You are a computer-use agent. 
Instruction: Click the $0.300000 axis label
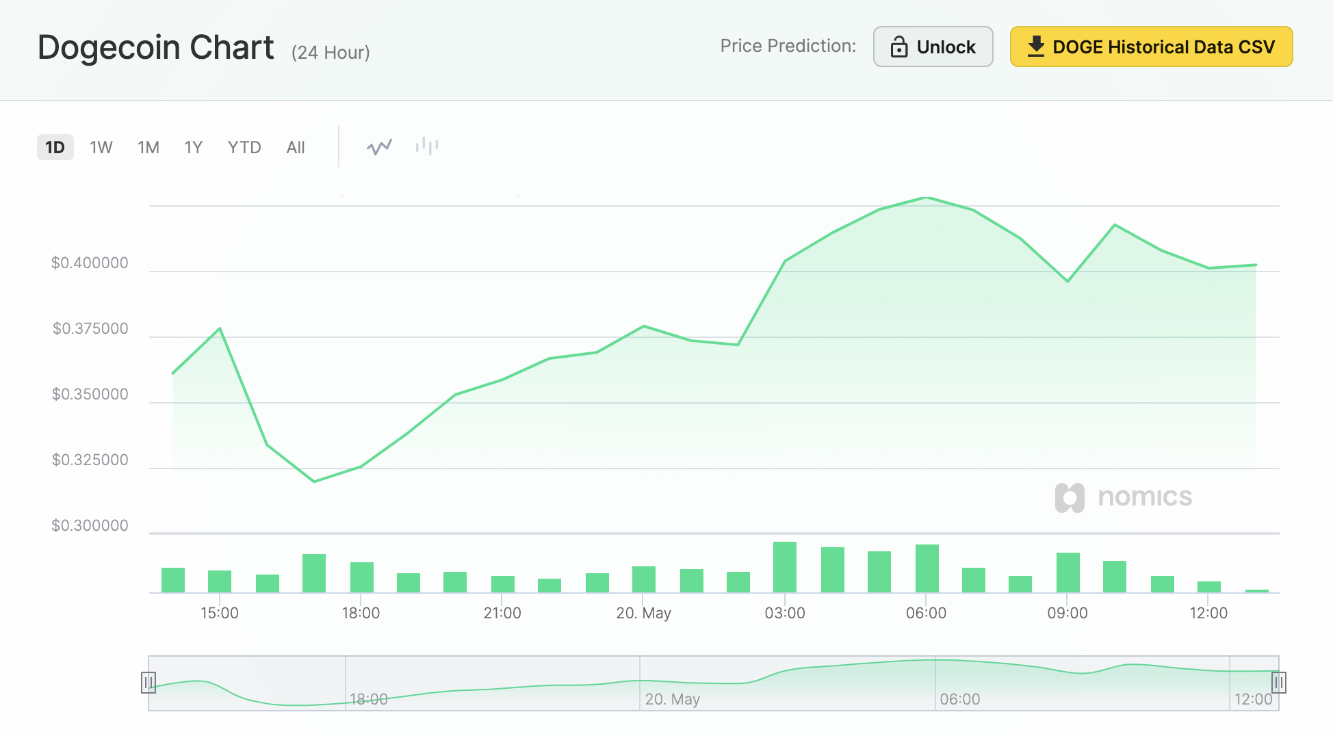tap(90, 525)
